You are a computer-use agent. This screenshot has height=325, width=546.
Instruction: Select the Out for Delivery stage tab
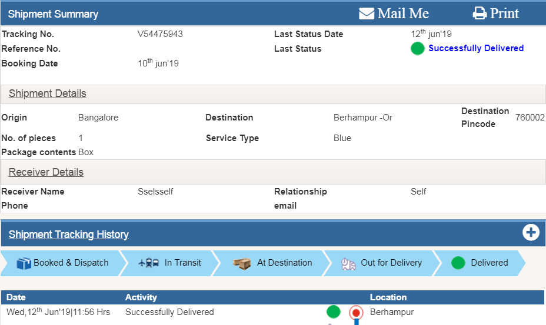[x=391, y=263]
